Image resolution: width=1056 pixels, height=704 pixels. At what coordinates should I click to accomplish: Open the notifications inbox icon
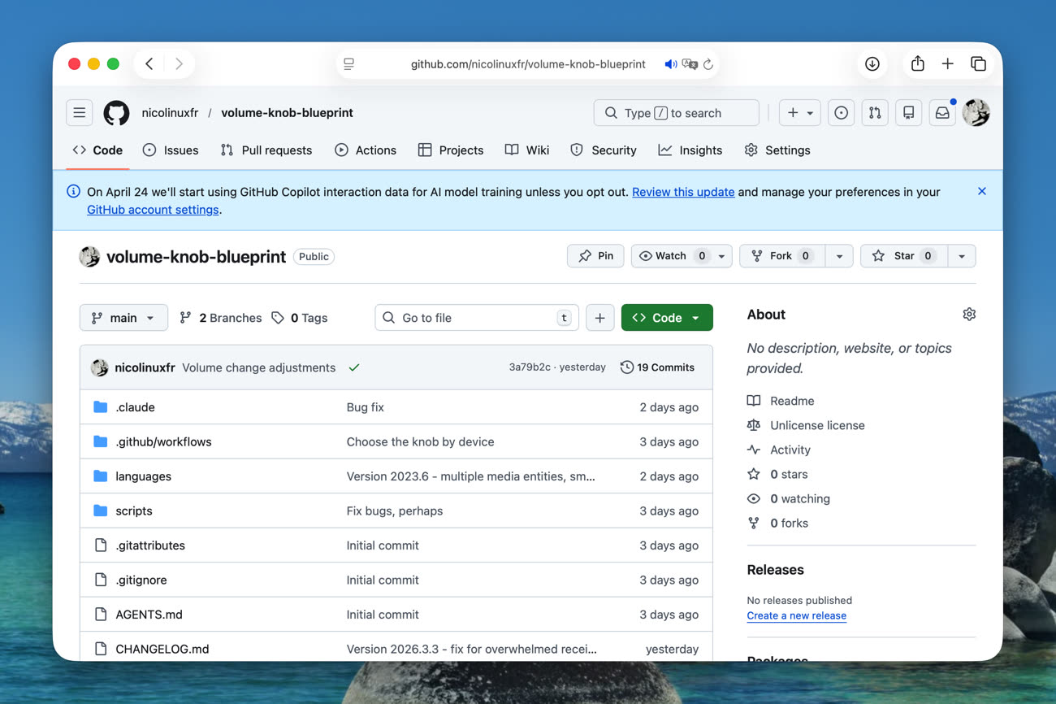[x=942, y=113]
